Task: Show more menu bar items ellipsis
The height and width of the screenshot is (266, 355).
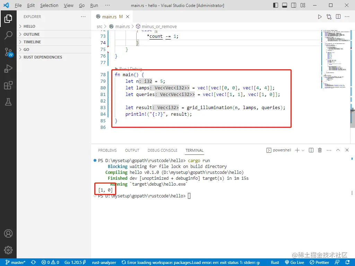Action: [x=107, y=6]
